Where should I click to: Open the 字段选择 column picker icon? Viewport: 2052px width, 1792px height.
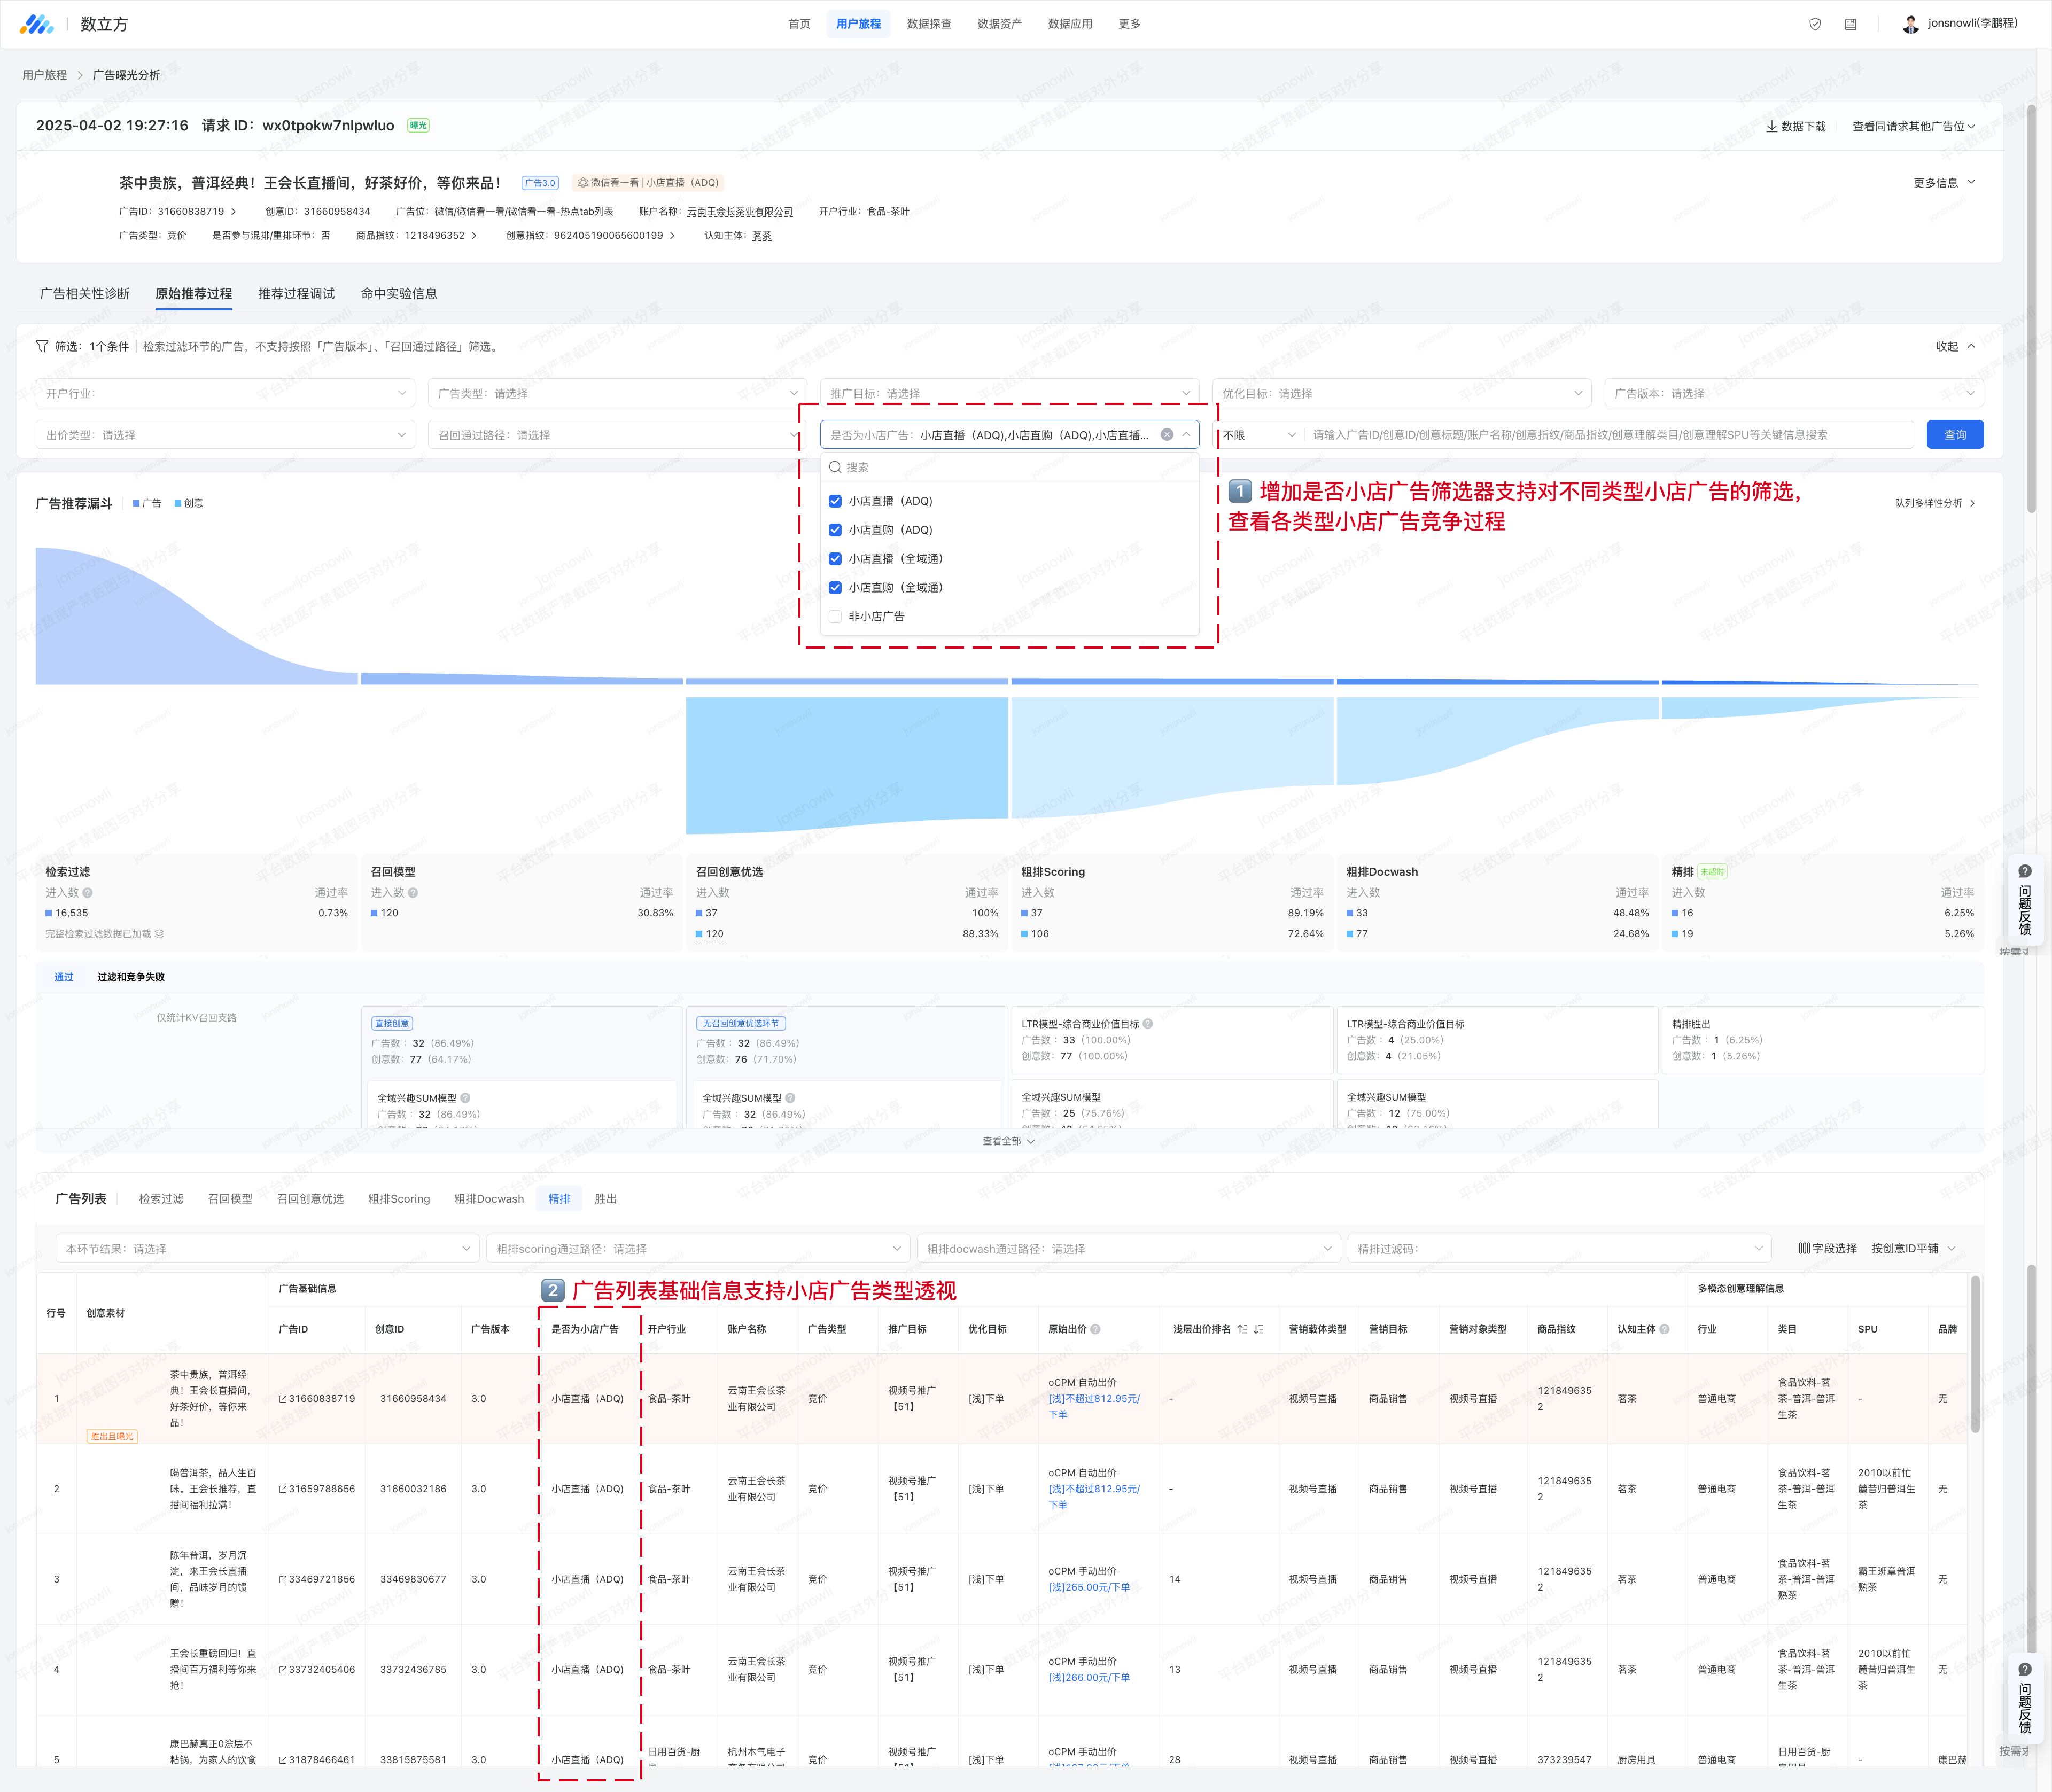[x=1804, y=1248]
